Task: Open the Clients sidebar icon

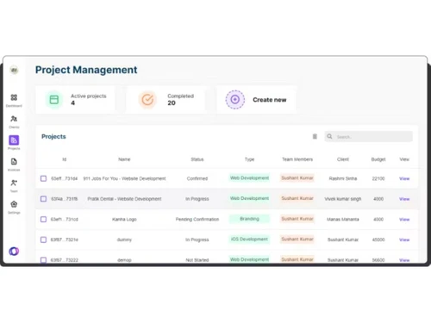Action: pos(14,119)
